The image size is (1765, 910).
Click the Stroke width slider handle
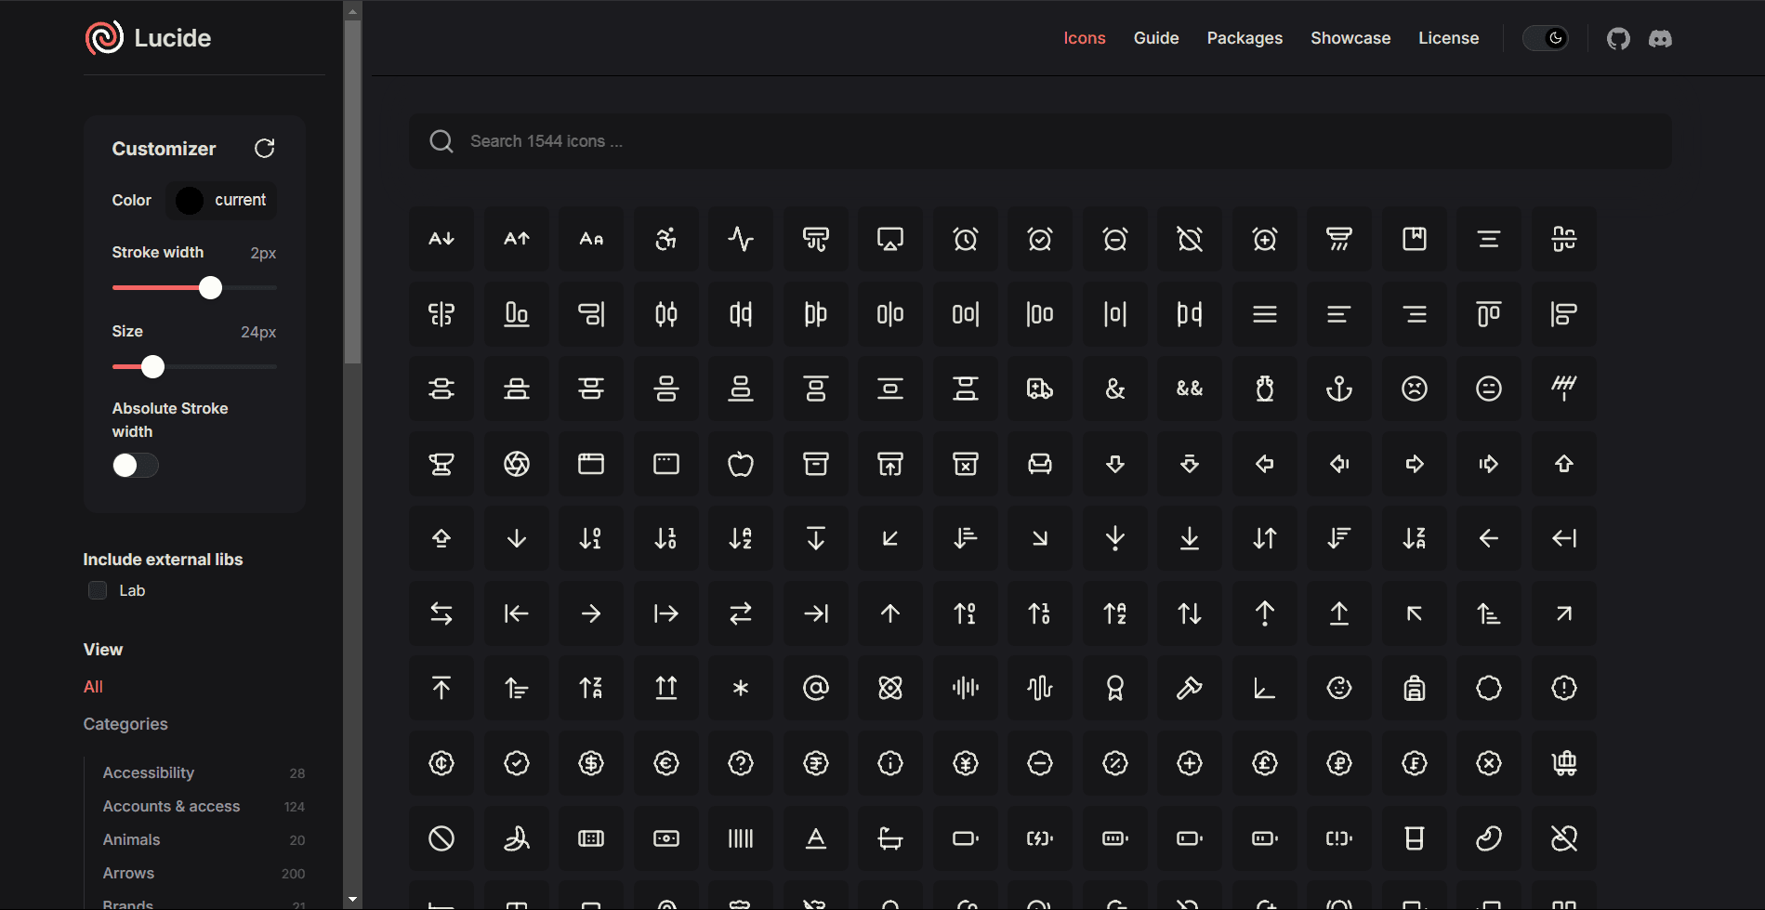(x=211, y=288)
